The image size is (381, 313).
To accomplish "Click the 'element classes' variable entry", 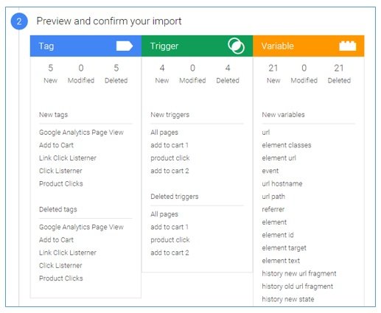I will [x=287, y=145].
